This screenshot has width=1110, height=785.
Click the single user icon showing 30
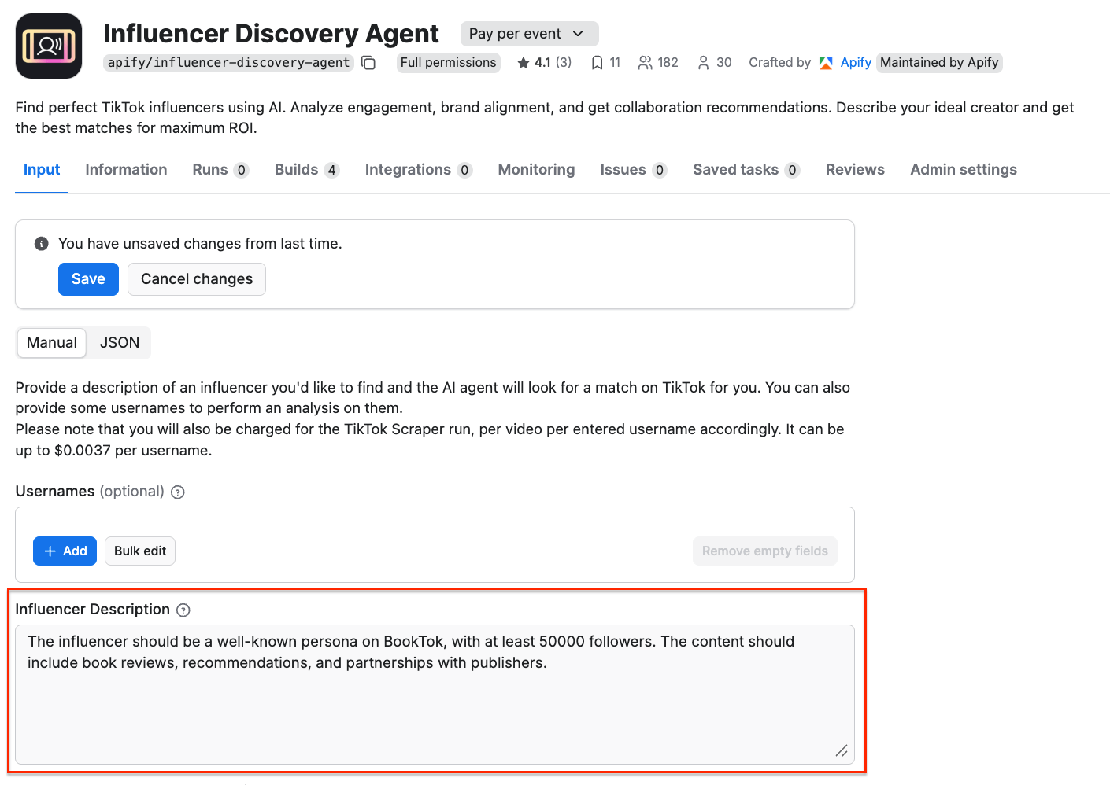pyautogui.click(x=703, y=61)
